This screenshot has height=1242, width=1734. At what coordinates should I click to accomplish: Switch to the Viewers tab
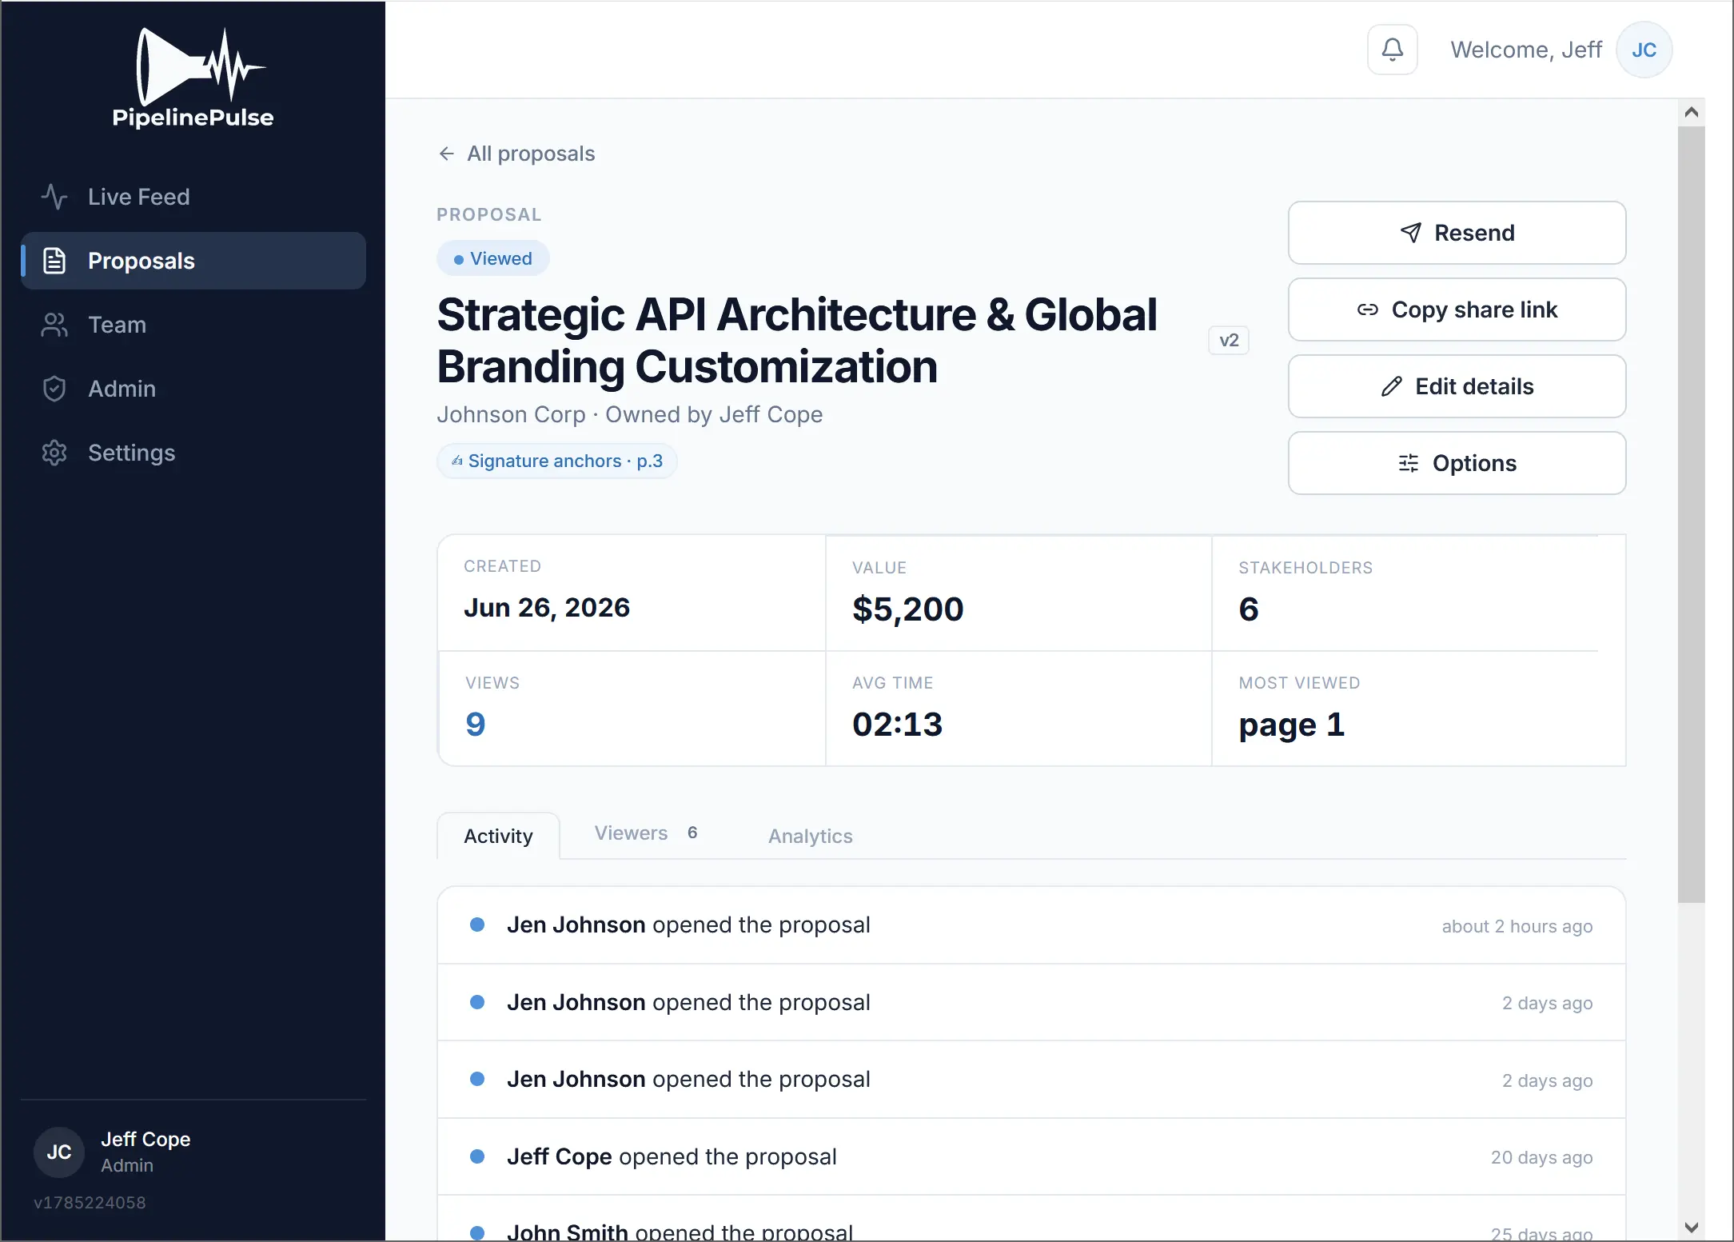click(646, 833)
